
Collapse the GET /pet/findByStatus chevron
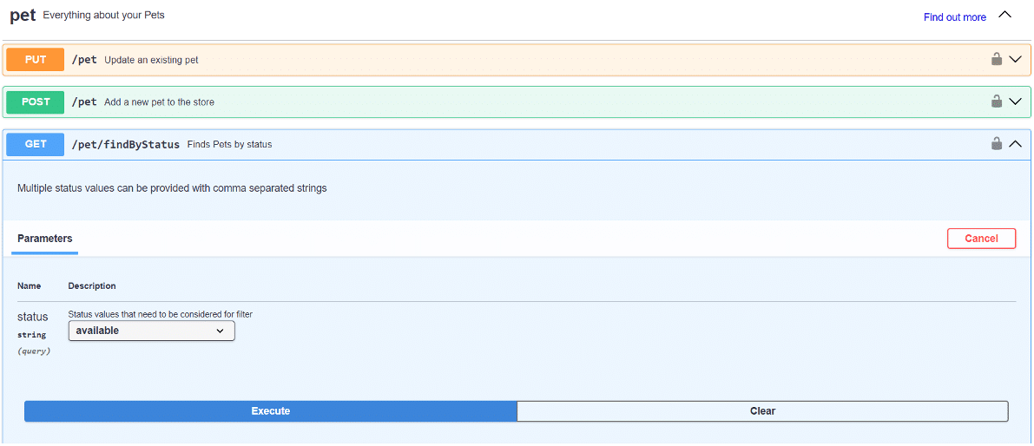pos(1016,144)
